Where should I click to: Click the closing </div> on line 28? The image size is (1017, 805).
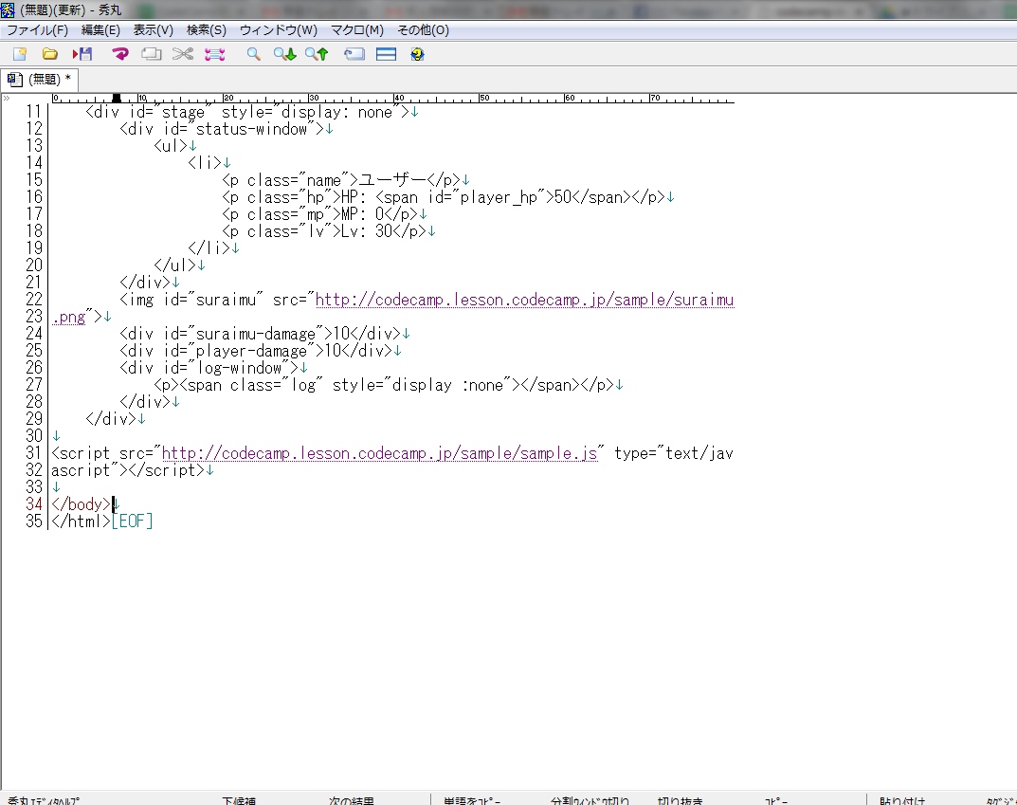click(145, 402)
